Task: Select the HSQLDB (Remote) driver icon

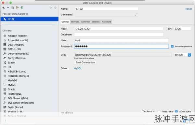Action: [x=5, y=76]
